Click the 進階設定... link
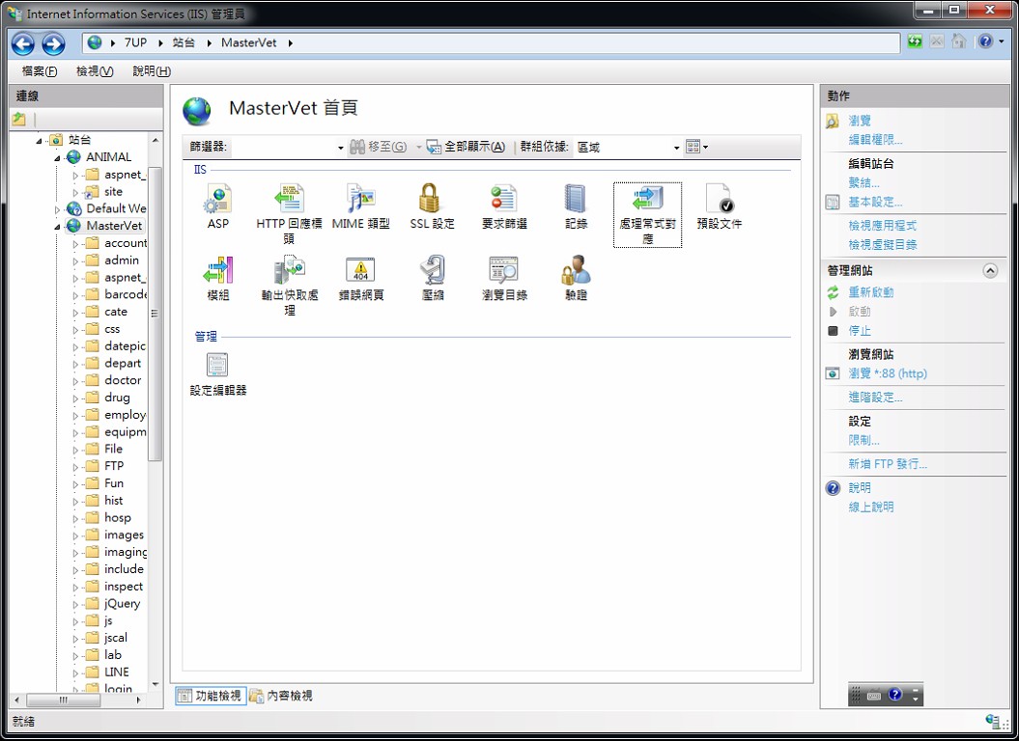The height and width of the screenshot is (741, 1019). (x=875, y=397)
